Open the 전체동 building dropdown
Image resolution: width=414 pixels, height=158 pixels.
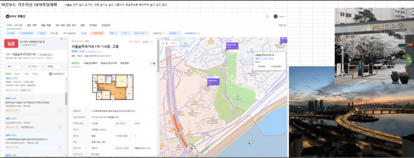pyautogui.click(x=54, y=66)
